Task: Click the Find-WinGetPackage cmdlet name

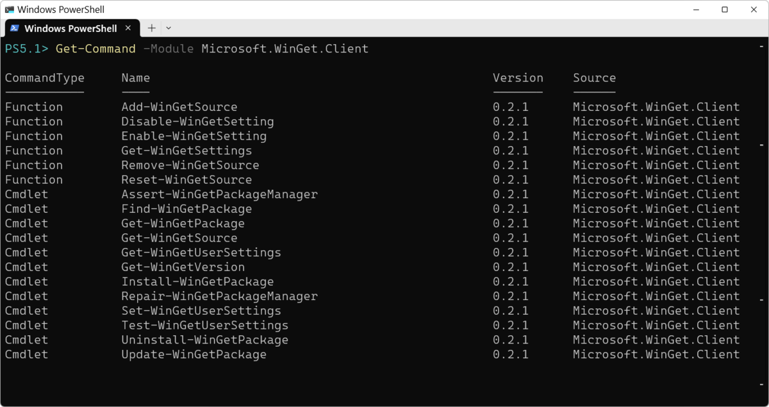Action: (186, 208)
